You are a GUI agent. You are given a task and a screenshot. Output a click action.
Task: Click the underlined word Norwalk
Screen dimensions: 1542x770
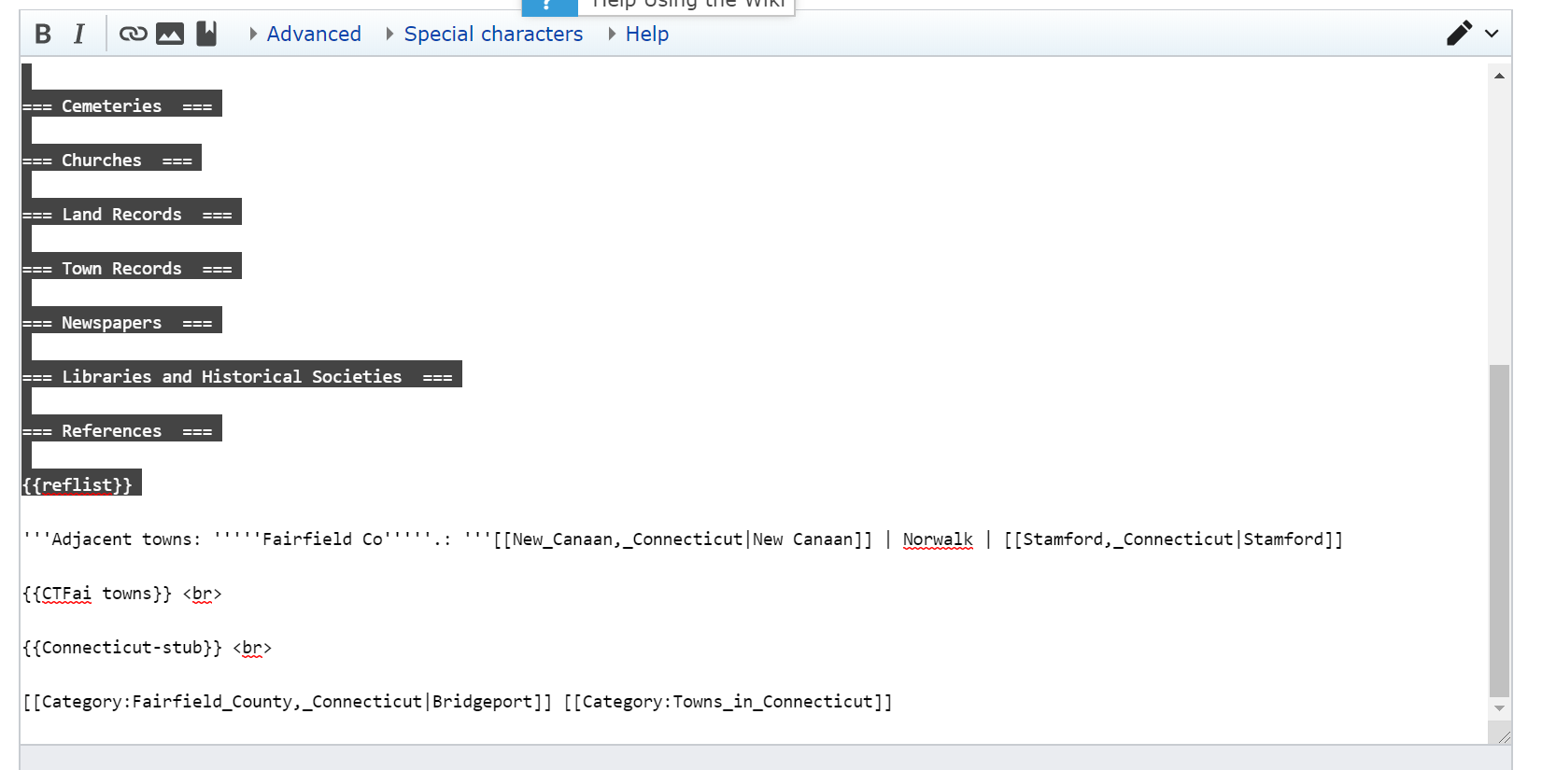click(937, 539)
